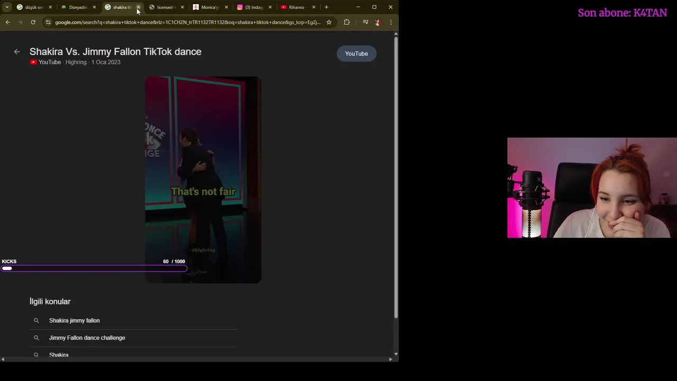Bookmark this page with the star

[x=329, y=22]
